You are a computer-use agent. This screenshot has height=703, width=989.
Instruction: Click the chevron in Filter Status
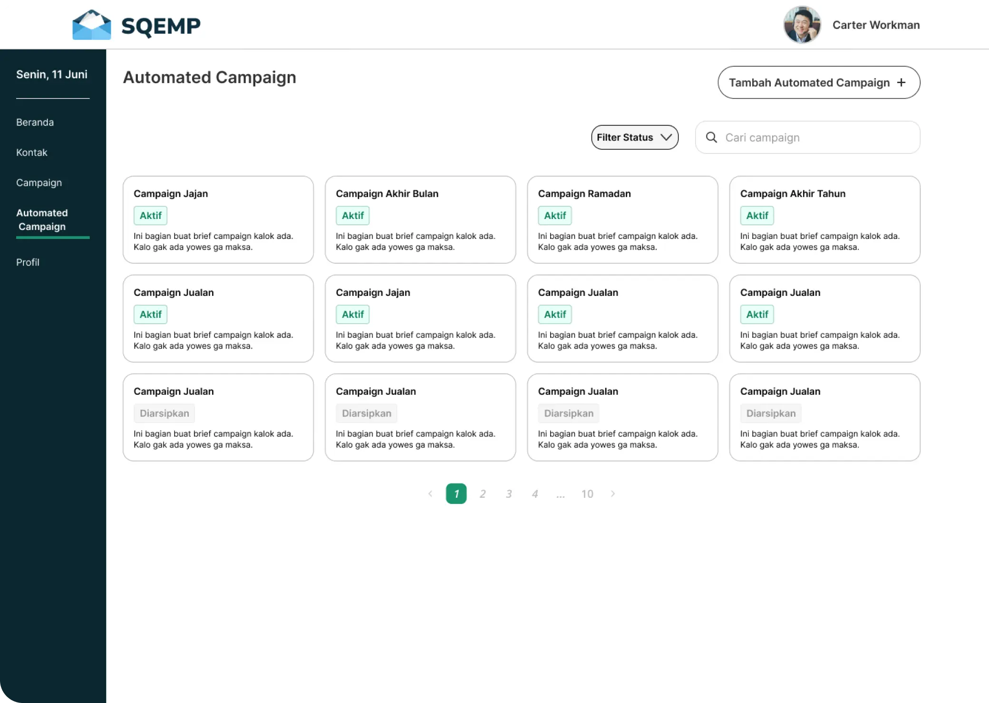(666, 137)
